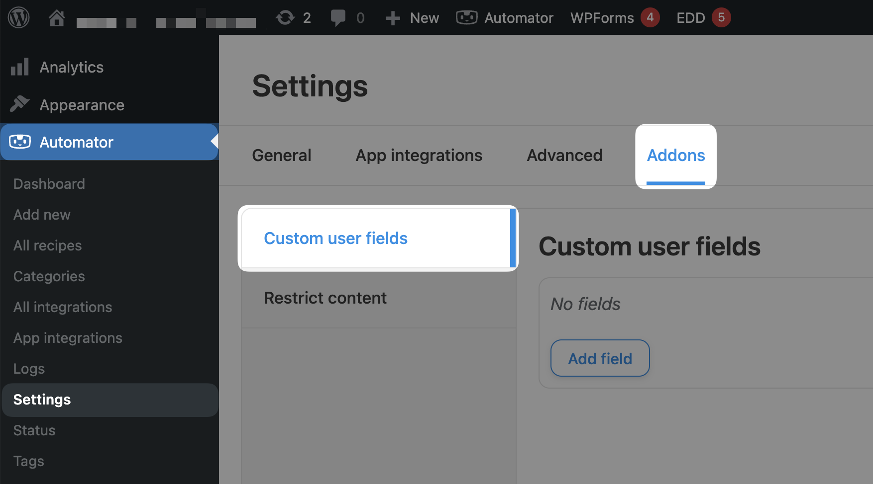Viewport: 873px width, 484px height.
Task: Open the site home icon
Action: pos(57,18)
